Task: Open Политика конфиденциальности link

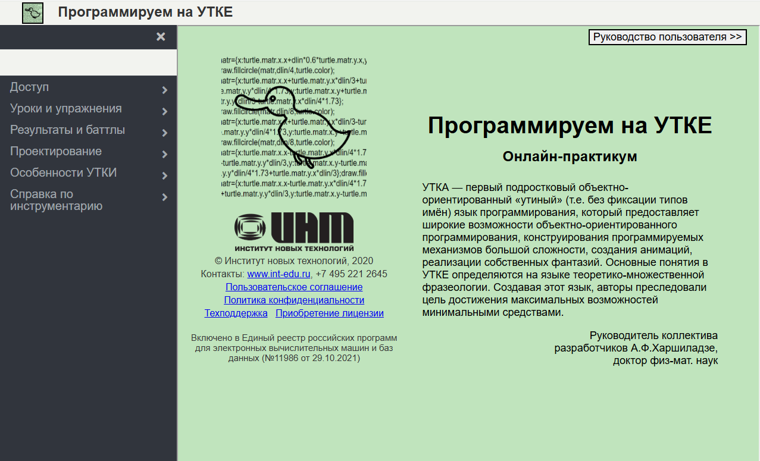Action: tap(294, 300)
